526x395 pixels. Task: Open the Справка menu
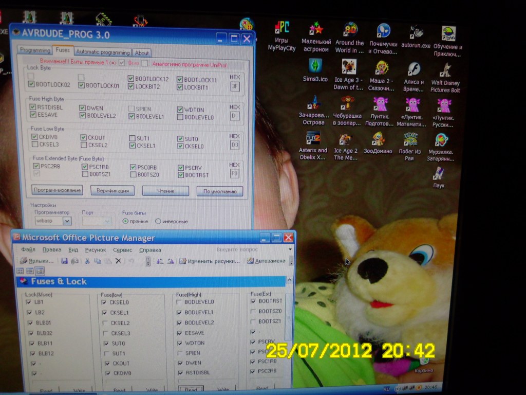click(150, 250)
